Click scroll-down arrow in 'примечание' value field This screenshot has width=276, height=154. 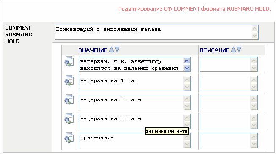187,144
